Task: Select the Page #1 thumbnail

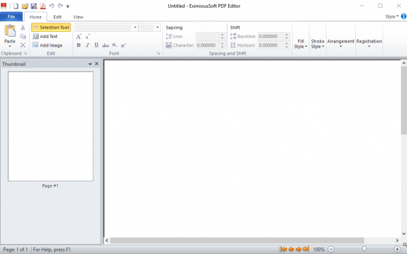Action: point(51,126)
